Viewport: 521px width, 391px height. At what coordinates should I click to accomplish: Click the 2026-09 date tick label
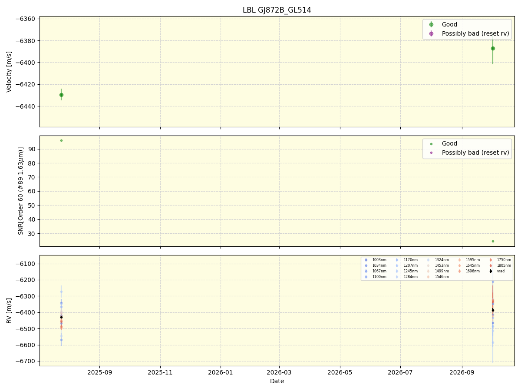(462, 372)
